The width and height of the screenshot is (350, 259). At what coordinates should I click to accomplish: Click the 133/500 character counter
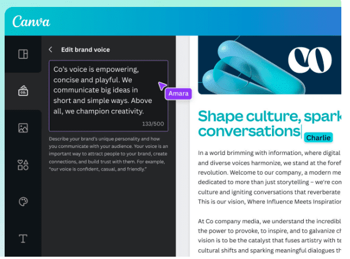153,124
